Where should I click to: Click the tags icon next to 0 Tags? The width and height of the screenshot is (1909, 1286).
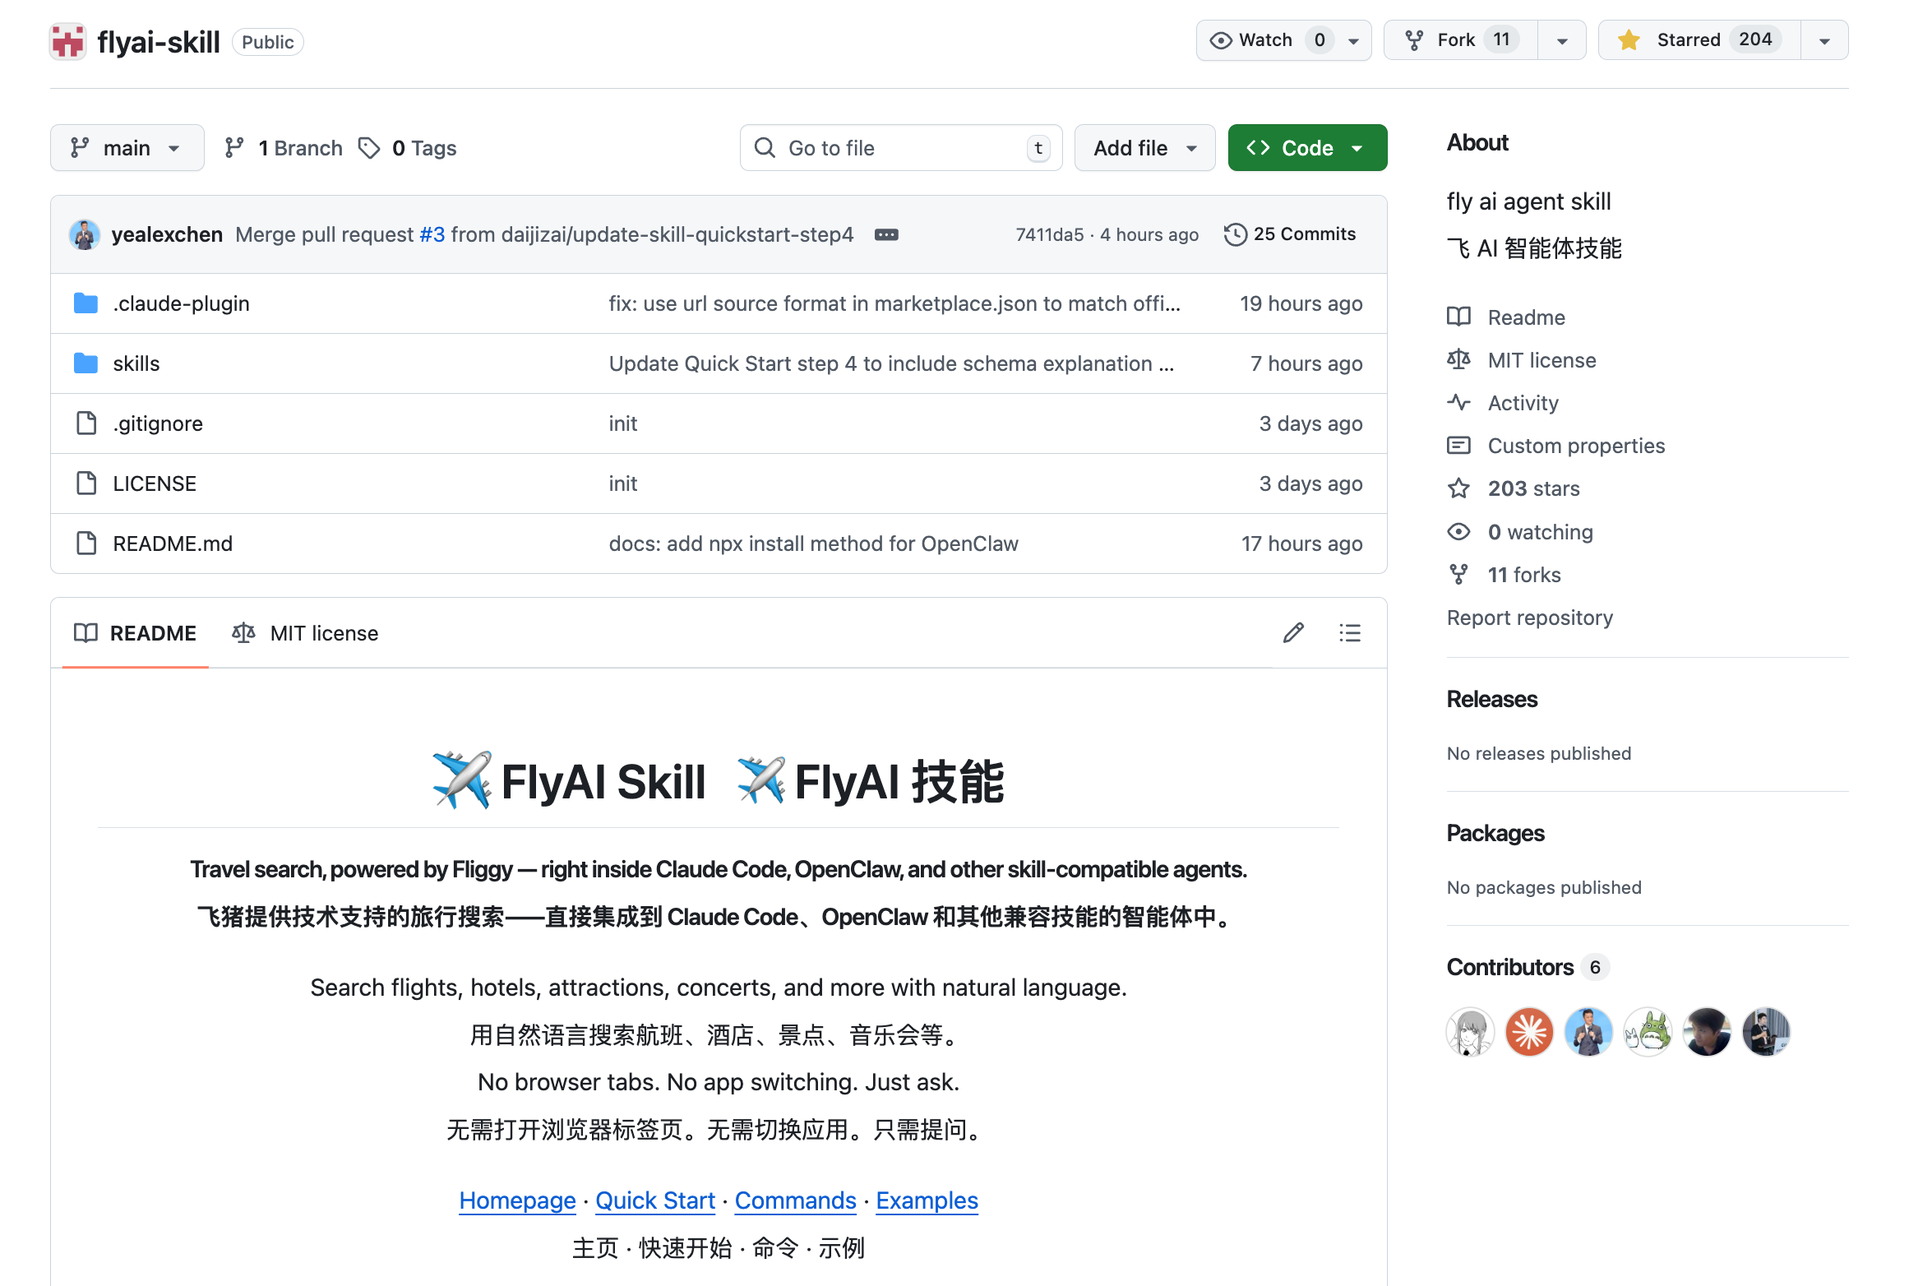[369, 148]
